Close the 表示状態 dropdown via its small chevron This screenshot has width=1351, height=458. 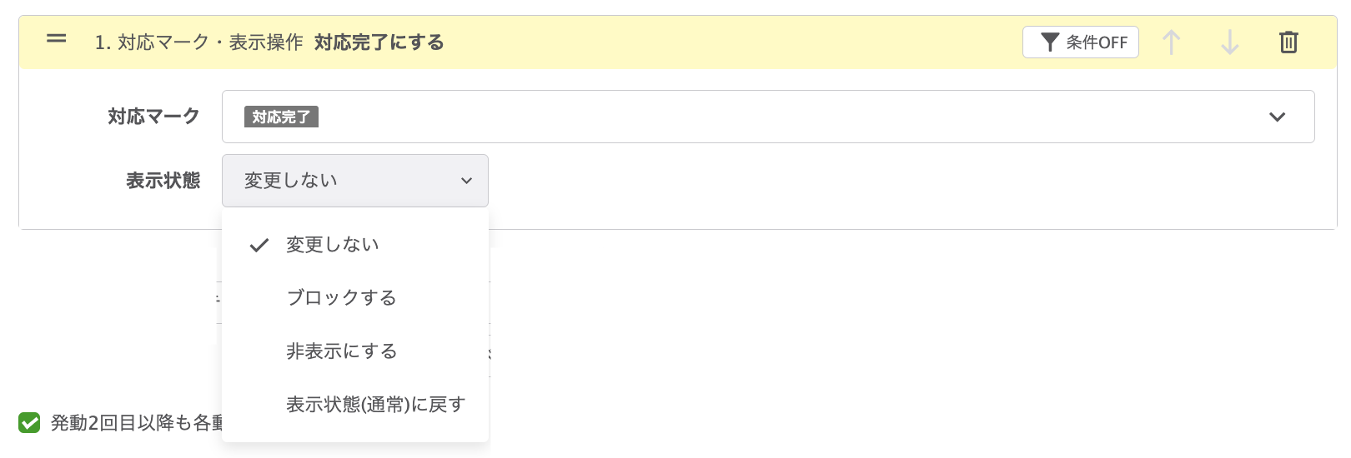tap(467, 181)
